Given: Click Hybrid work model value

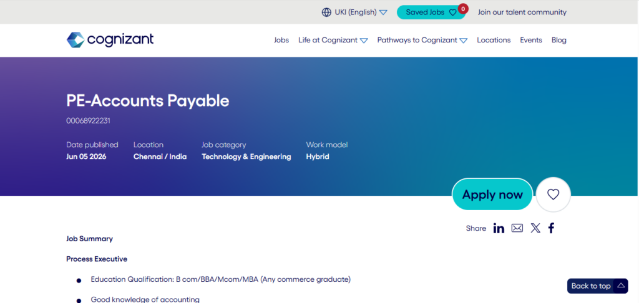Looking at the screenshot, I should click(x=318, y=156).
